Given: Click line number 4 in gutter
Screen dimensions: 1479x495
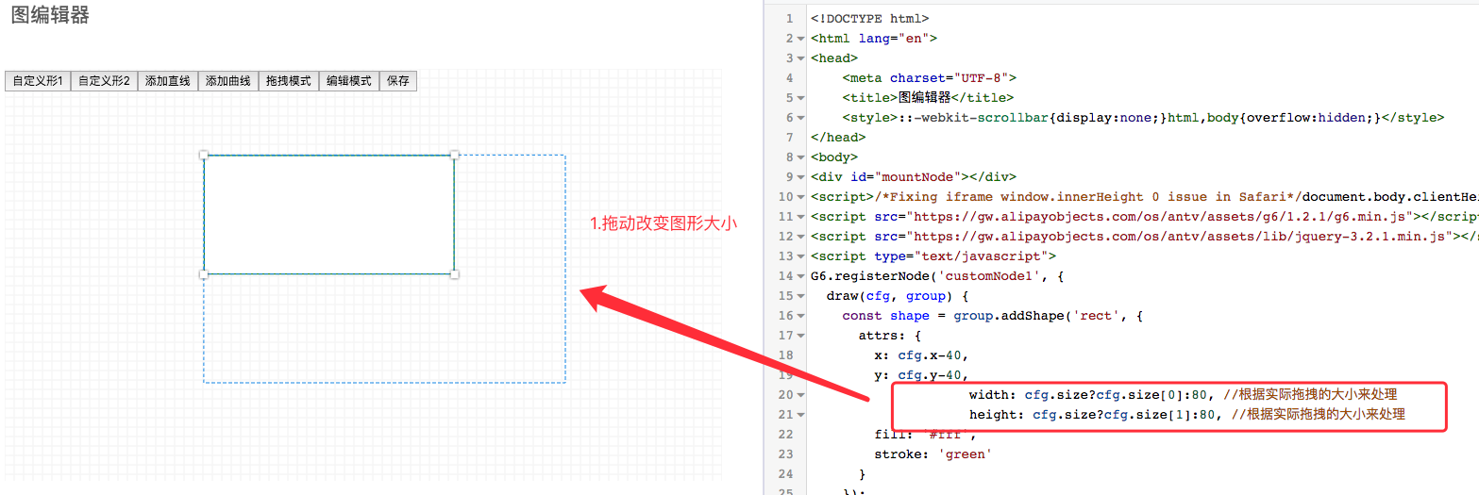Looking at the screenshot, I should point(789,78).
